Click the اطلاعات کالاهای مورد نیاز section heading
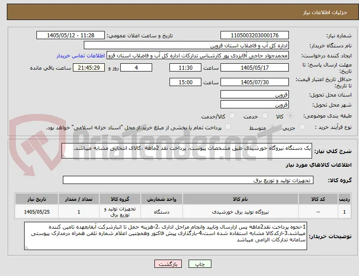 coord(318,165)
